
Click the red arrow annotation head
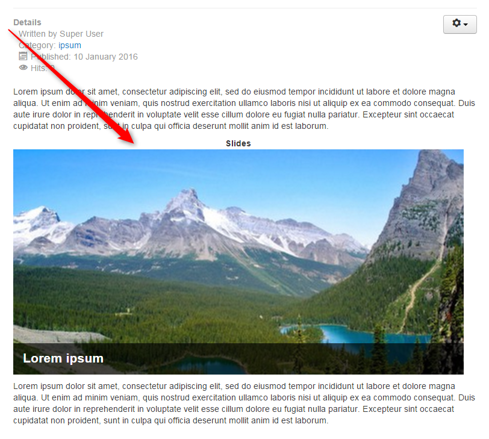pos(128,137)
